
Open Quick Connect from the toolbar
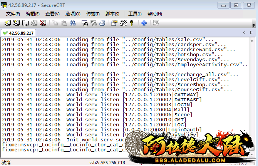coord(16,23)
